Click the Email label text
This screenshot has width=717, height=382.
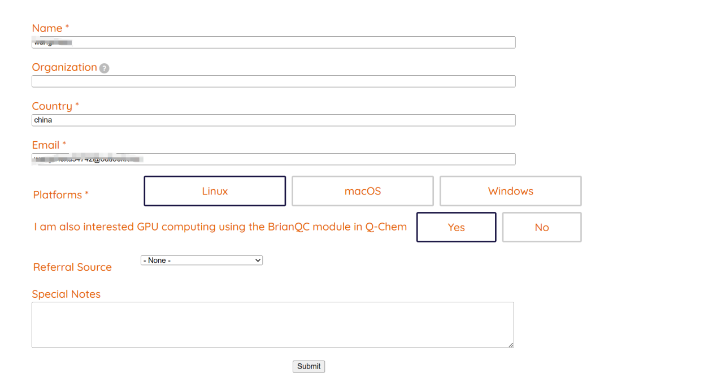click(46, 145)
